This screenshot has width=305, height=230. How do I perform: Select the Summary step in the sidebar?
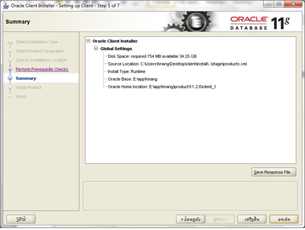click(26, 78)
